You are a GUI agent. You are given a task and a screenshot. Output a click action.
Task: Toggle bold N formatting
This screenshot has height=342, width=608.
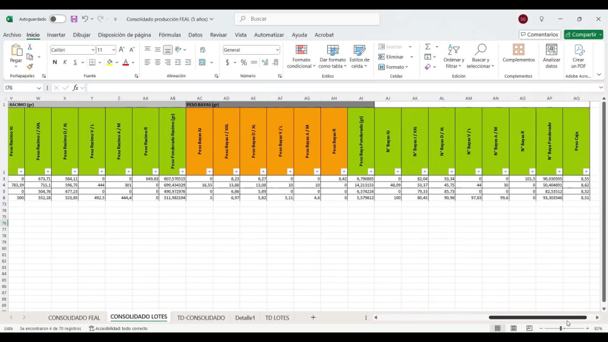pos(55,63)
